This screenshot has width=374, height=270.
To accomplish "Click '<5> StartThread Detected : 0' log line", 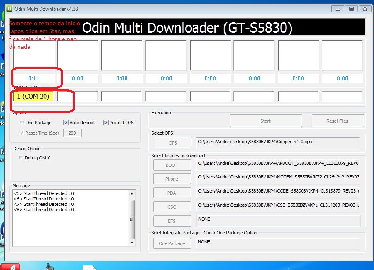I will pyautogui.click(x=44, y=193).
